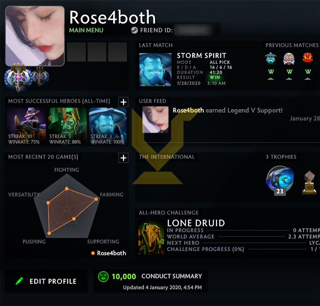Open the level 23 blue trophy
The width and height of the screenshot is (320, 306).
coord(280,180)
